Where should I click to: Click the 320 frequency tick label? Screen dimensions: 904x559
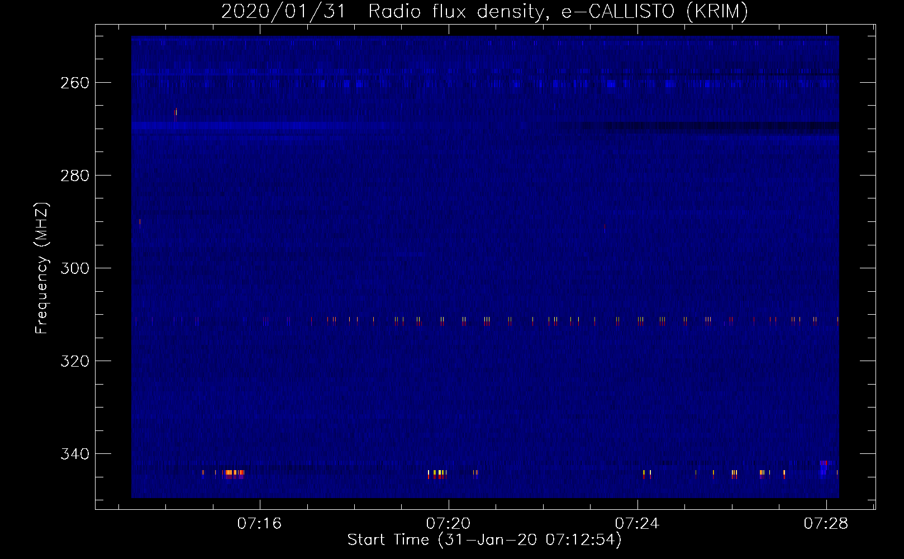74,361
